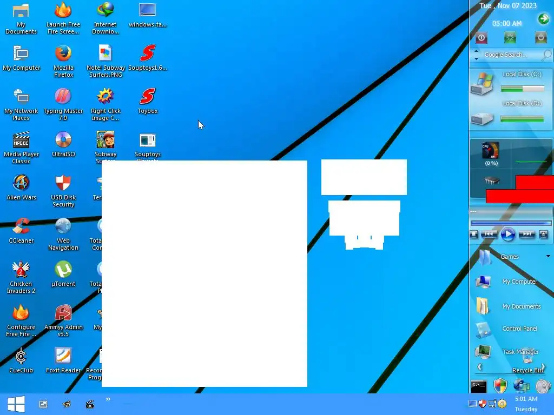Open Foxit Reader from desktop
Image resolution: width=554 pixels, height=415 pixels.
pyautogui.click(x=63, y=361)
